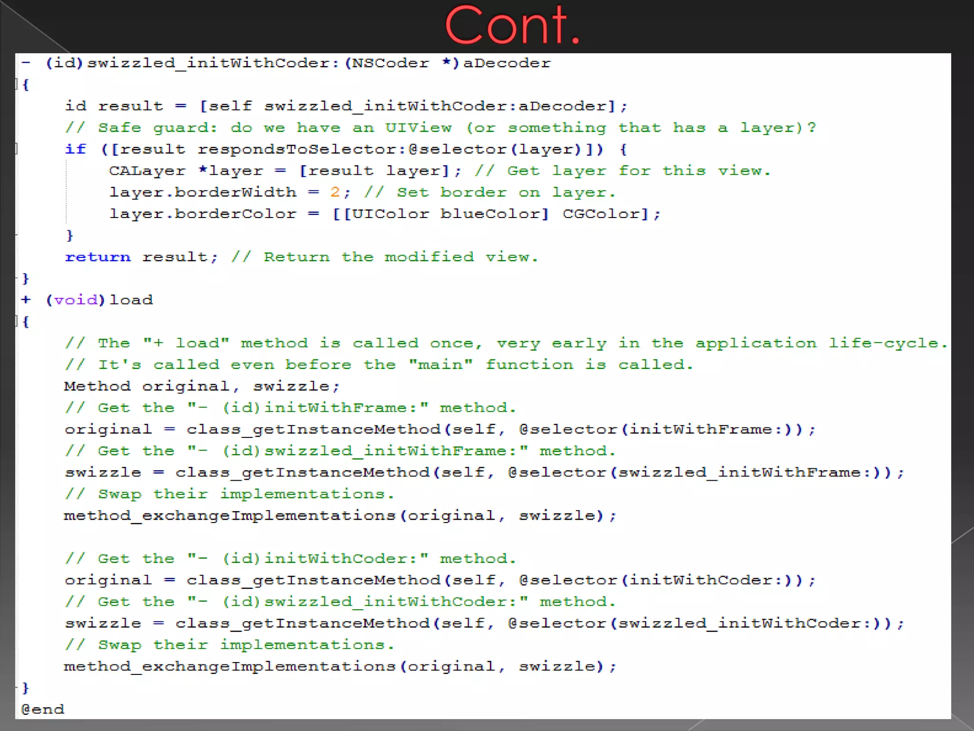Click the '- (id)swizzled_initWithCoder:(NSCoder *)aDecoder' line
The height and width of the screenshot is (731, 974).
286,63
